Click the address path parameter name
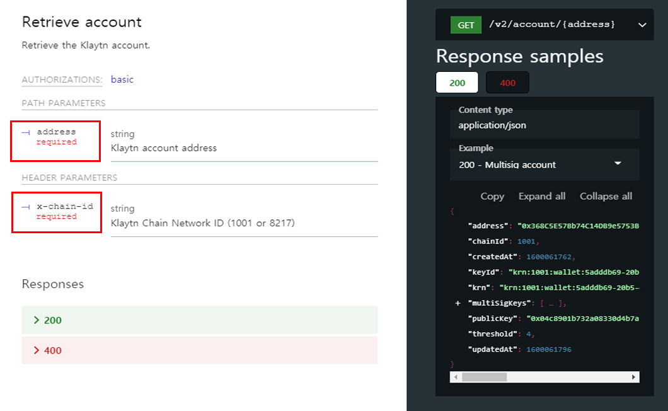668x411 pixels. pos(56,132)
